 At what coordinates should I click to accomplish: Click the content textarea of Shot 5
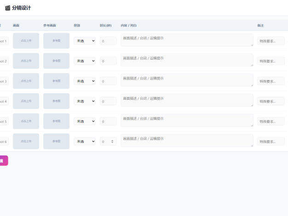tap(187, 120)
